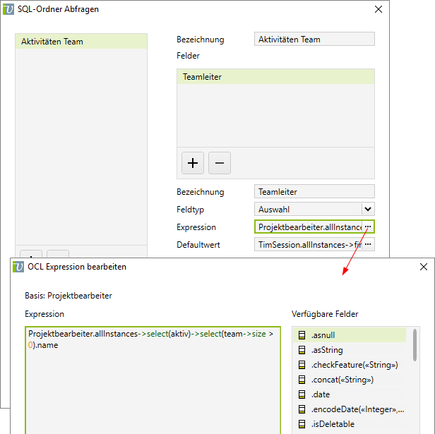Select Aktivitäten Team in the query list
This screenshot has height=434, width=435.
click(81, 42)
